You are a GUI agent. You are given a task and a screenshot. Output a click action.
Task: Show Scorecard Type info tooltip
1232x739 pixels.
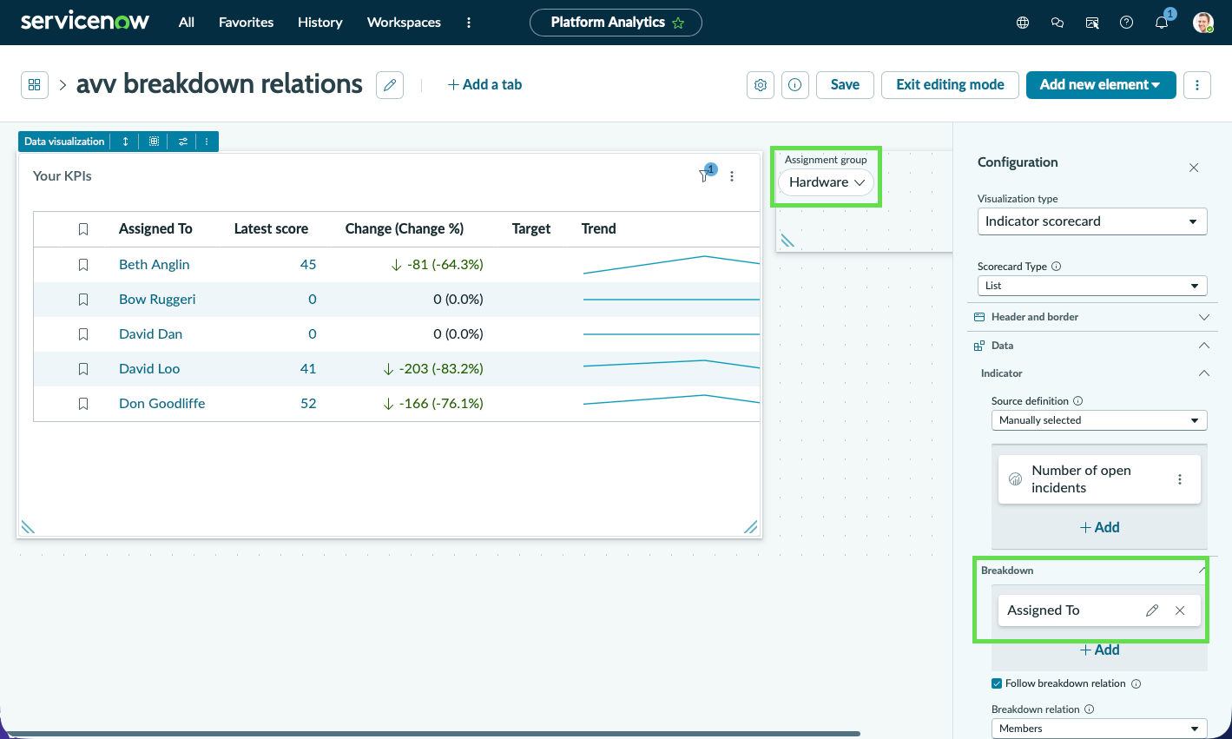(1057, 267)
